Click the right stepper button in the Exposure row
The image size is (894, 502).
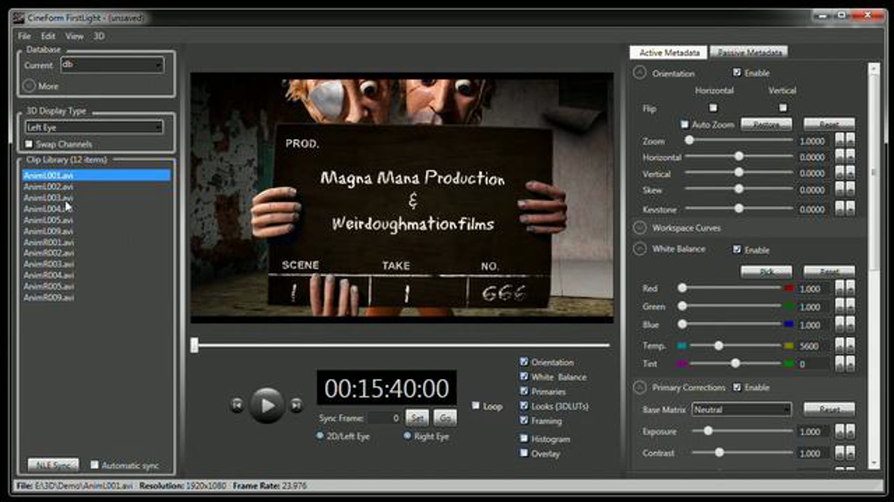click(850, 431)
